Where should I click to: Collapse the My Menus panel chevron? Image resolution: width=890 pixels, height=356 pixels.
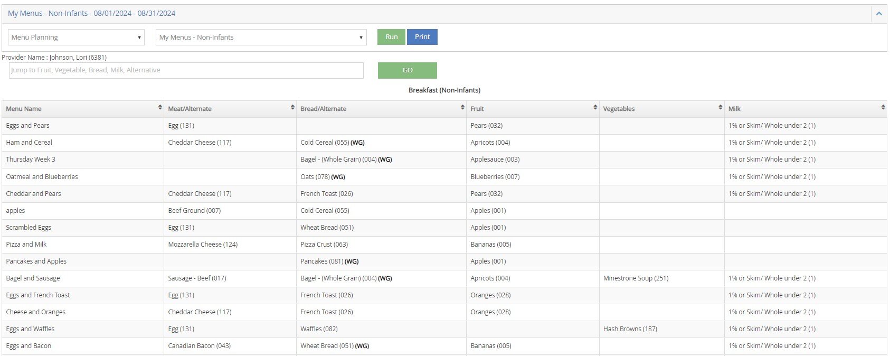(x=879, y=14)
